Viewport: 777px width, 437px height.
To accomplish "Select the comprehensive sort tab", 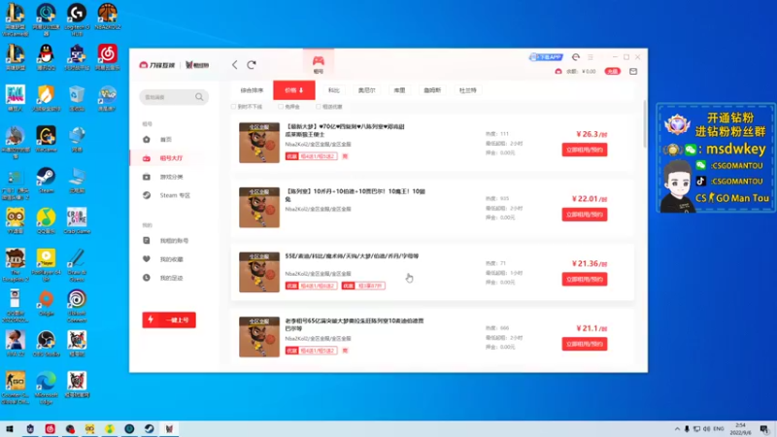I will 252,90.
